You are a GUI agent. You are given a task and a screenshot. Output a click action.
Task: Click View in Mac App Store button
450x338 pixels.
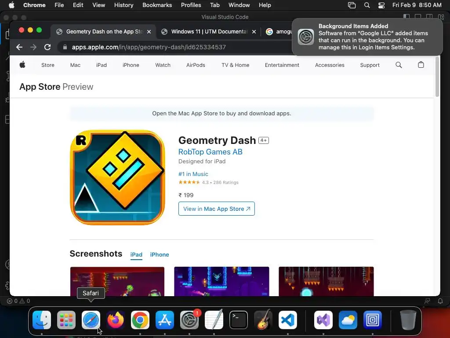point(216,209)
